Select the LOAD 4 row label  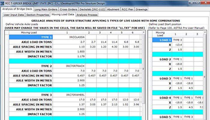pyautogui.click(x=162, y=98)
